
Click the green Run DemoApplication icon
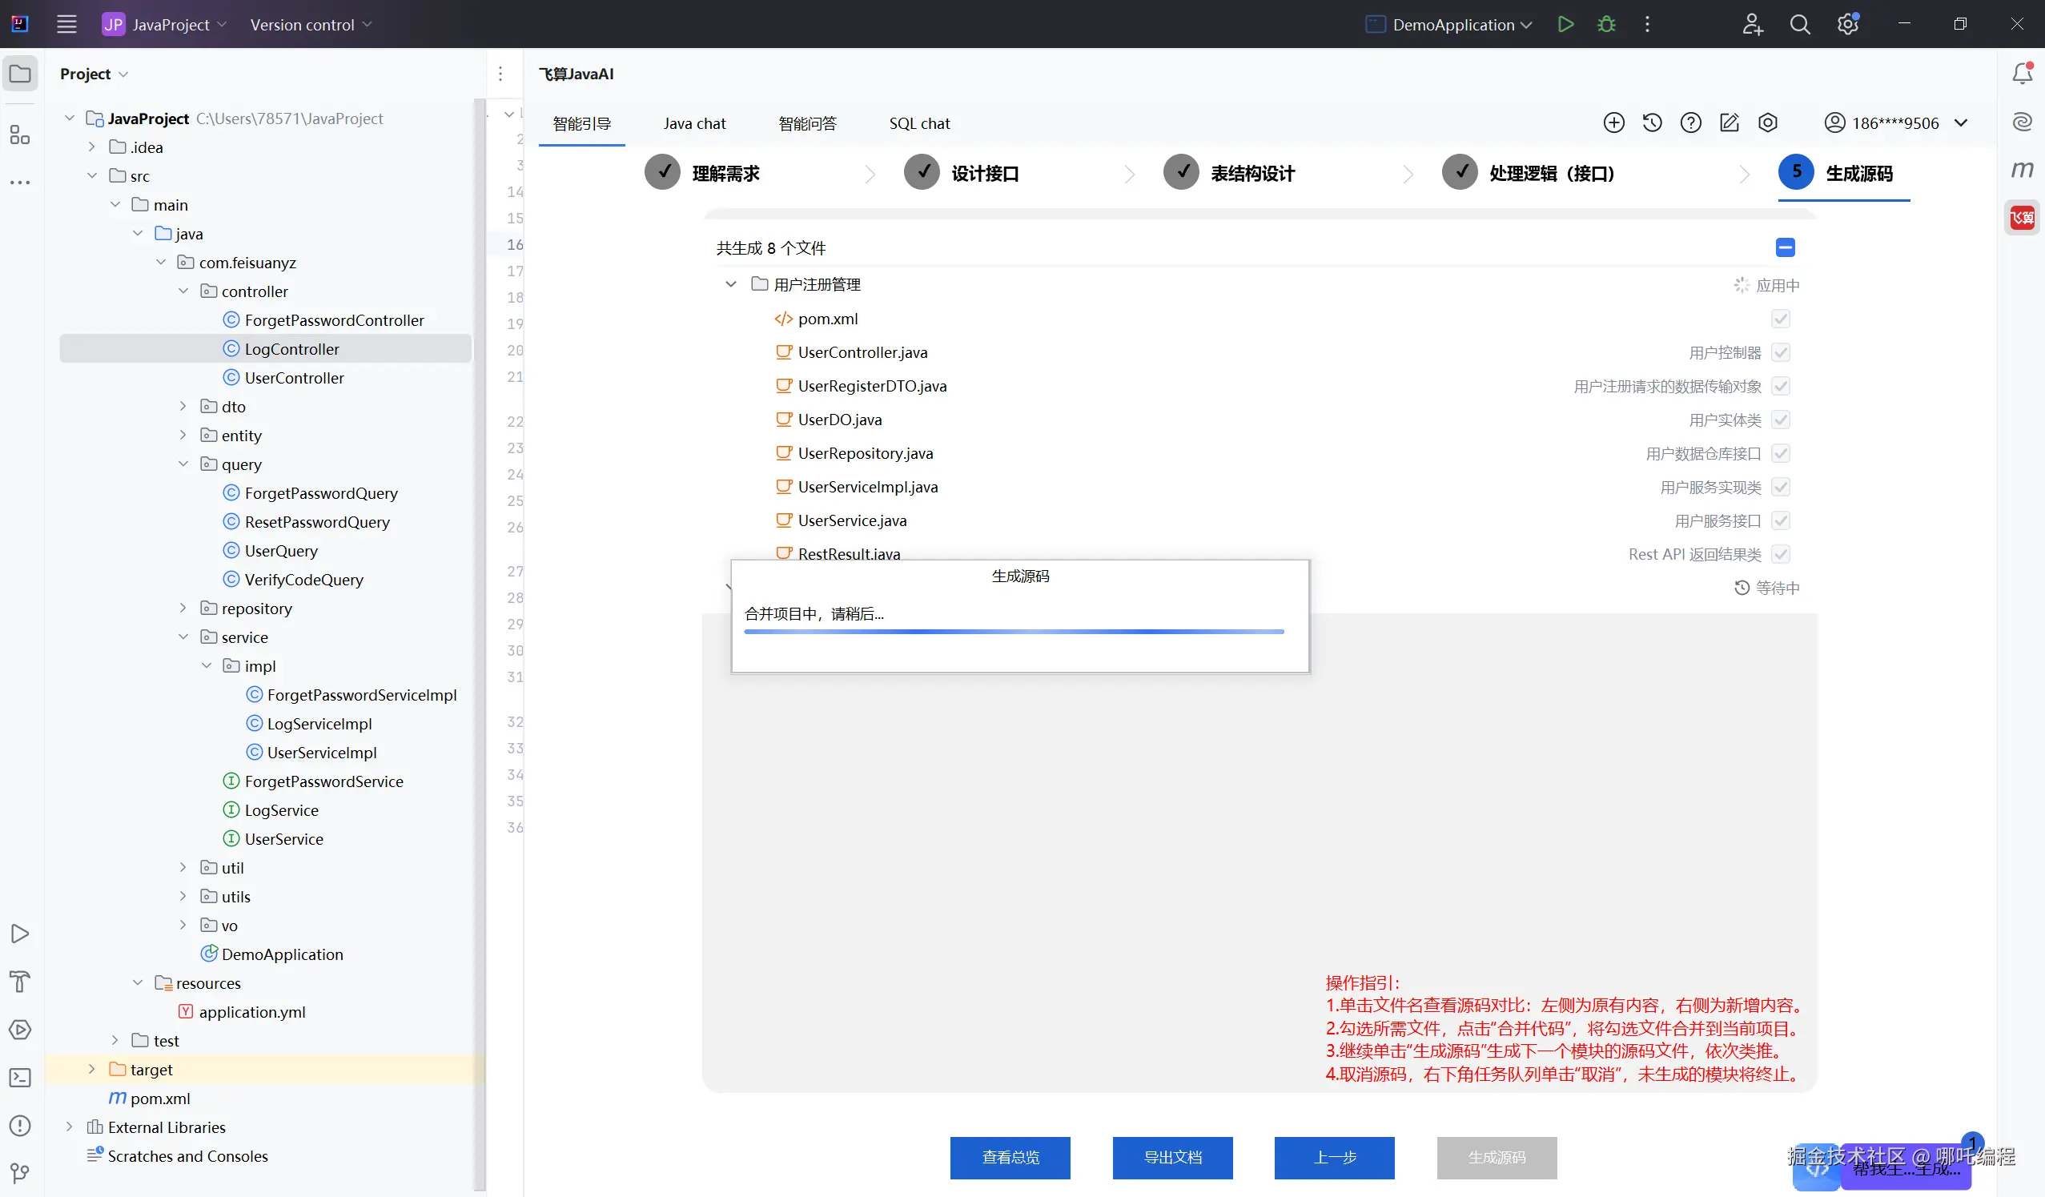tap(1565, 24)
